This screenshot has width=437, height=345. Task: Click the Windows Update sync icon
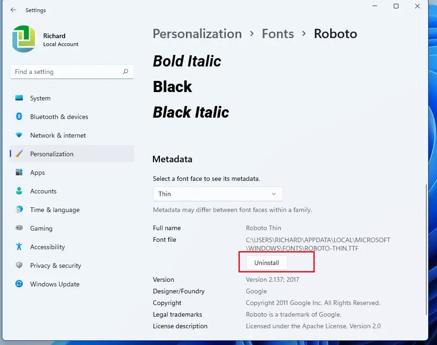(19, 284)
